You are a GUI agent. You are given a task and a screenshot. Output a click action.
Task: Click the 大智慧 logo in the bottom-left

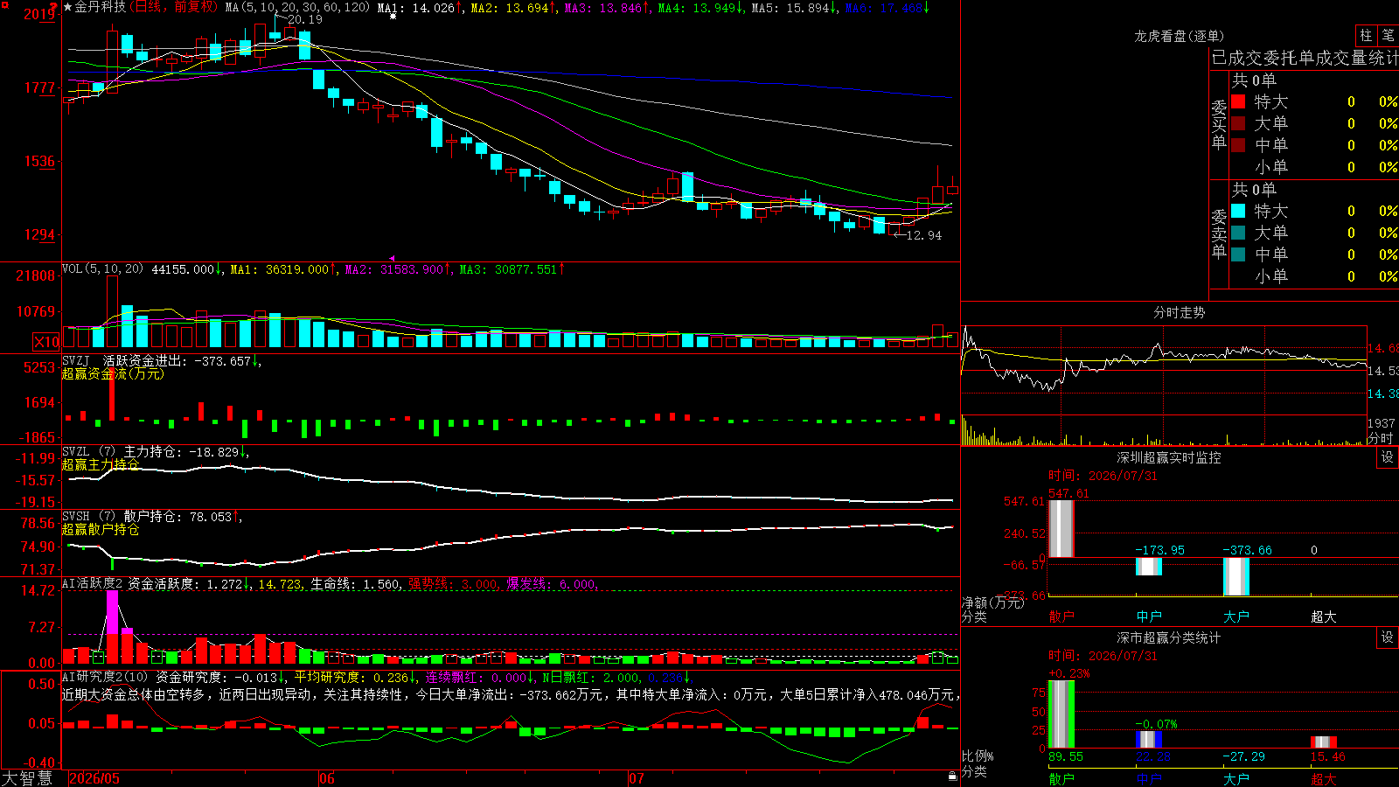point(27,778)
